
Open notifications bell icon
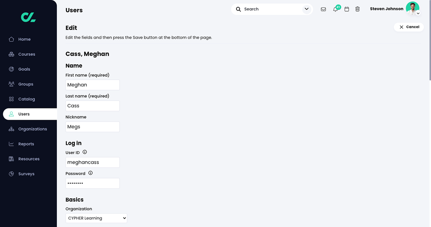(335, 9)
